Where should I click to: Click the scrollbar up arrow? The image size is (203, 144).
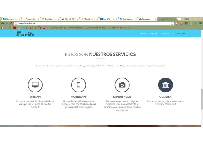pyautogui.click(x=202, y=31)
